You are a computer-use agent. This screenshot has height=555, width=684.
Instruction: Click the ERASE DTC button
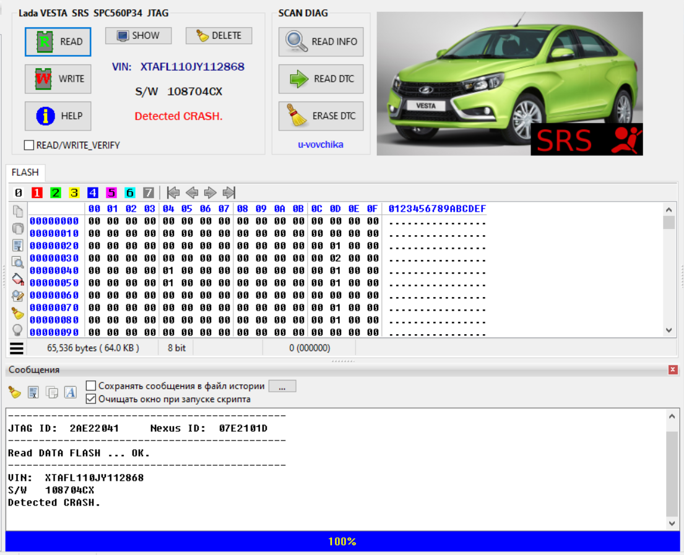pyautogui.click(x=321, y=116)
